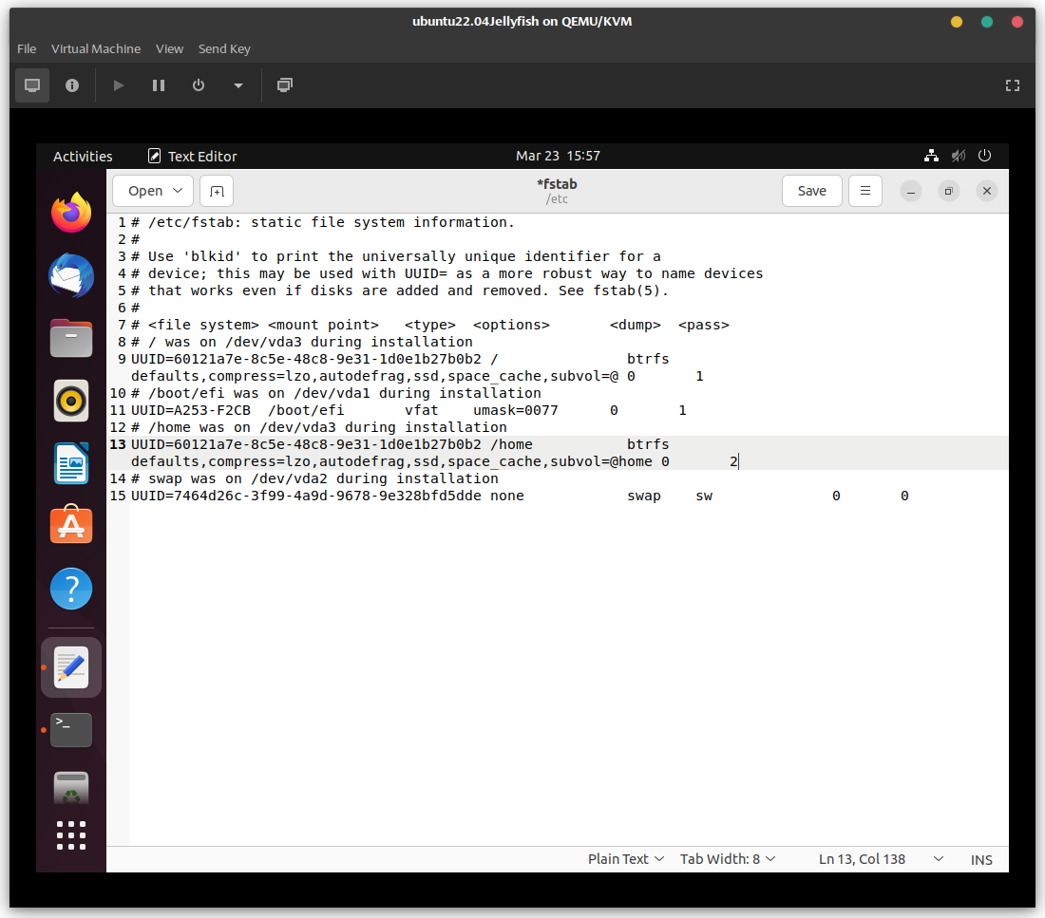Image resolution: width=1045 pixels, height=918 pixels.
Task: Open LibreOffice Writer from the dock
Action: coord(71,463)
